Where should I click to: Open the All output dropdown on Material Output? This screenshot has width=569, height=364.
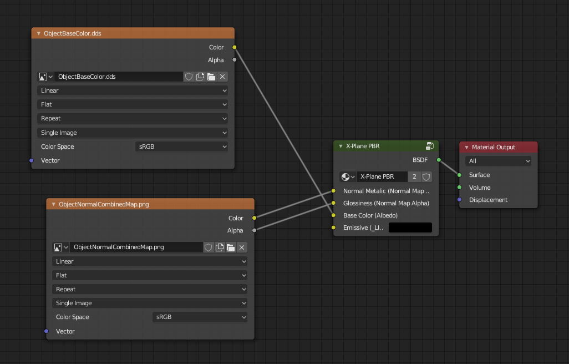497,160
